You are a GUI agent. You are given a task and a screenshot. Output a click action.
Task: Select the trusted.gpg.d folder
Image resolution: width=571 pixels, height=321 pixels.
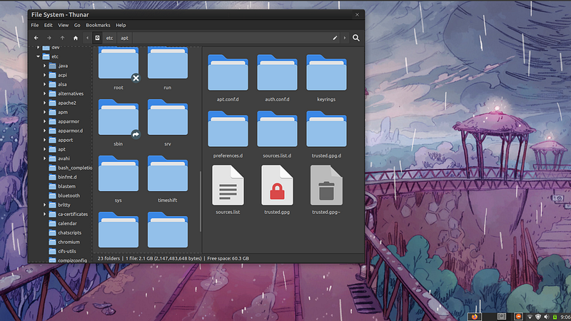[326, 129]
